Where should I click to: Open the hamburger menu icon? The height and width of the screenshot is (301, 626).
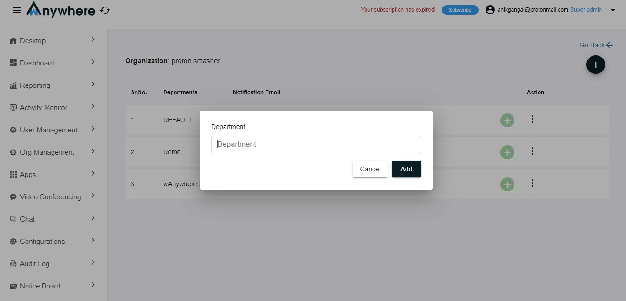(x=17, y=10)
